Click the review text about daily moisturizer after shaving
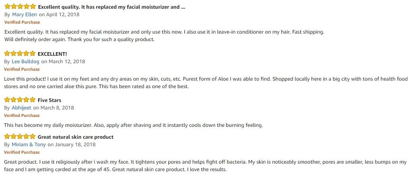Viewport: 419px width, 181px height. pos(133,125)
